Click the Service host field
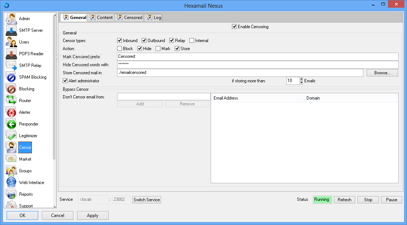This screenshot has height=225, width=407. click(x=93, y=200)
